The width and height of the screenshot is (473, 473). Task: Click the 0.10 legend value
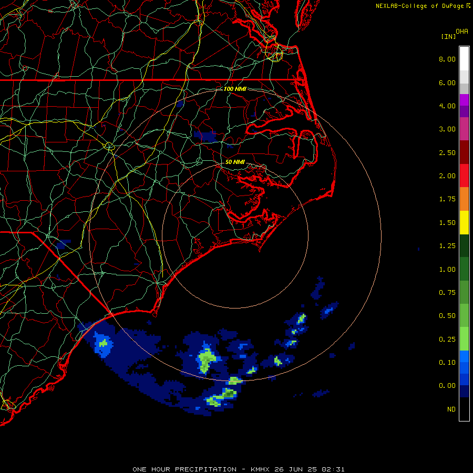pyautogui.click(x=447, y=363)
